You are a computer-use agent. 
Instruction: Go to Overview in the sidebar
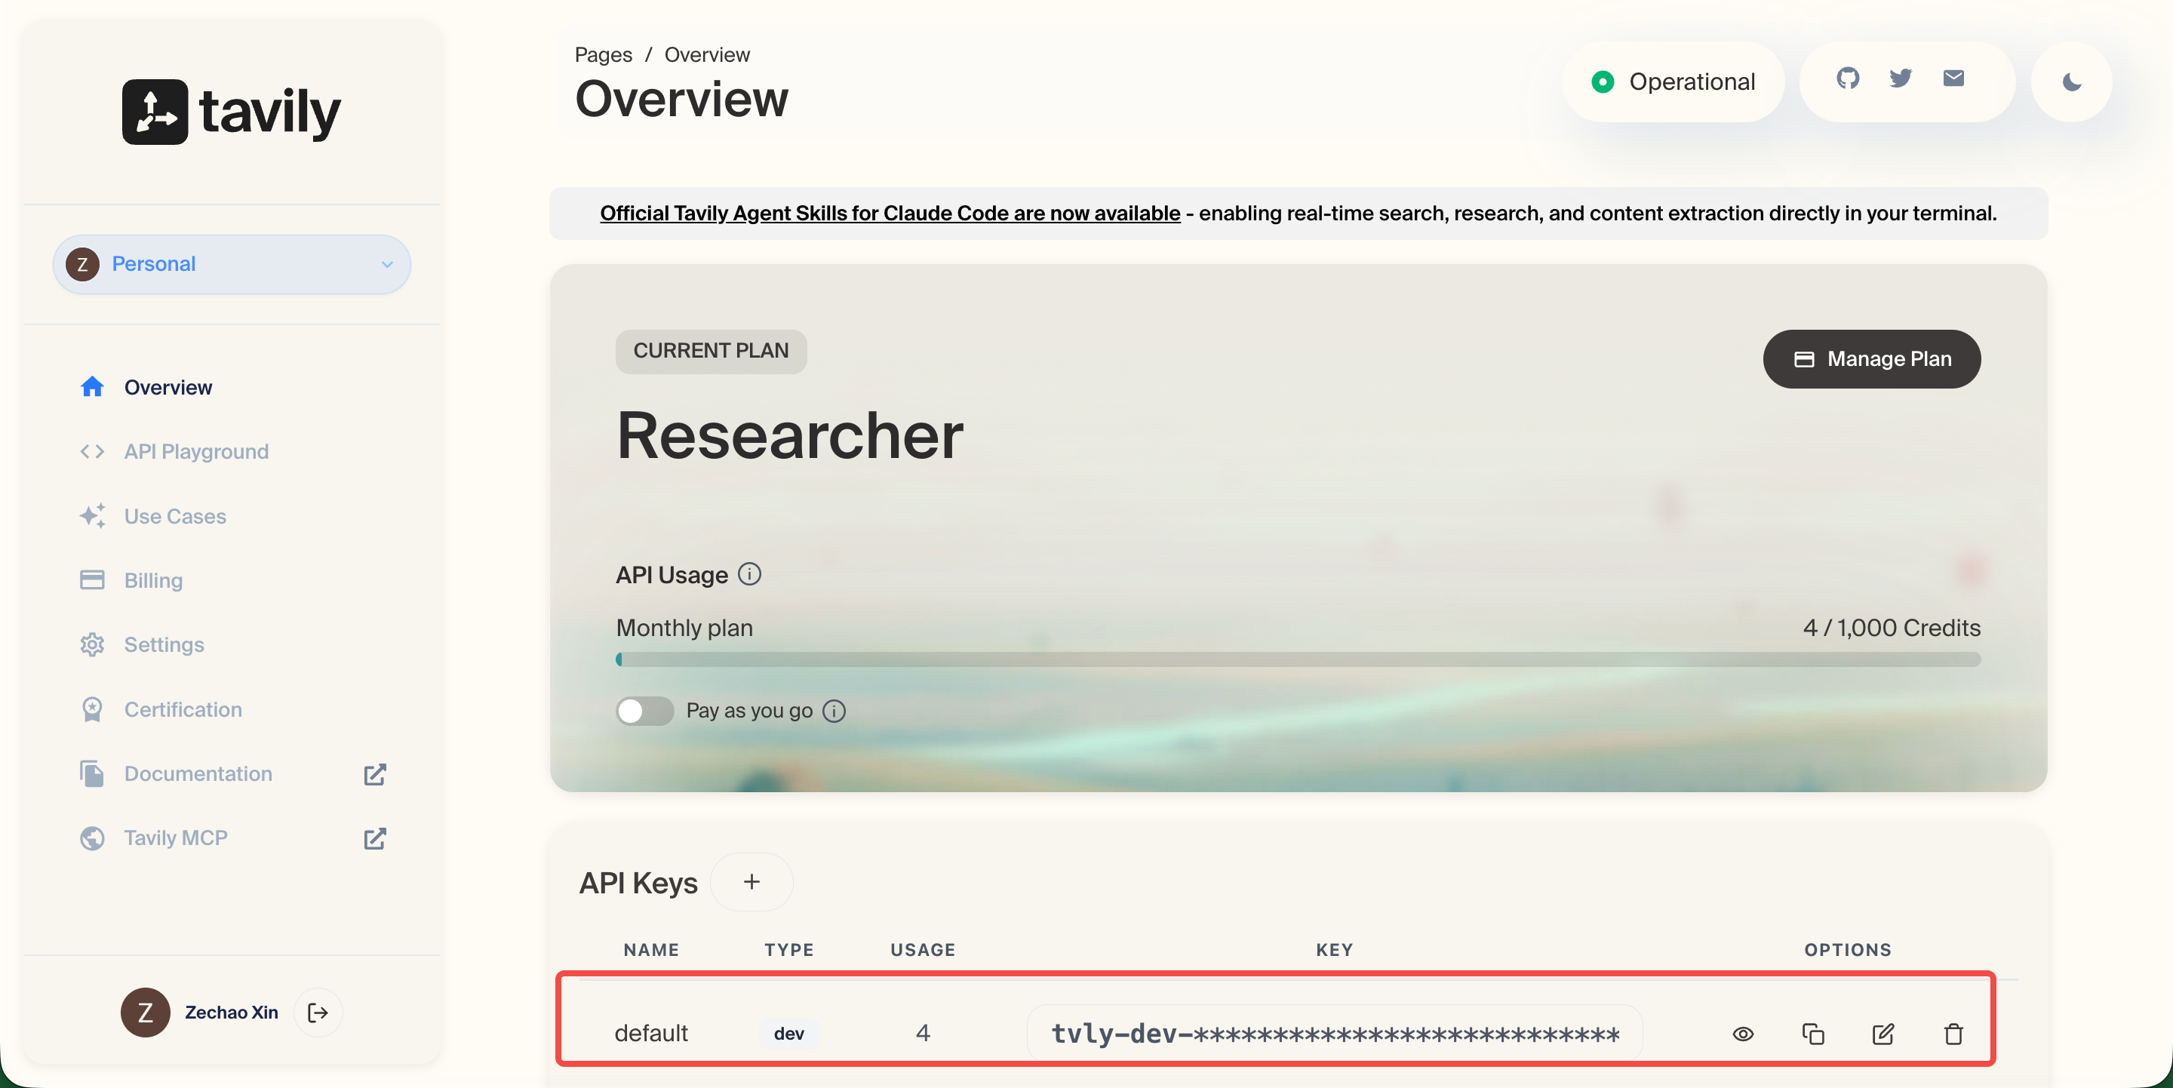168,387
